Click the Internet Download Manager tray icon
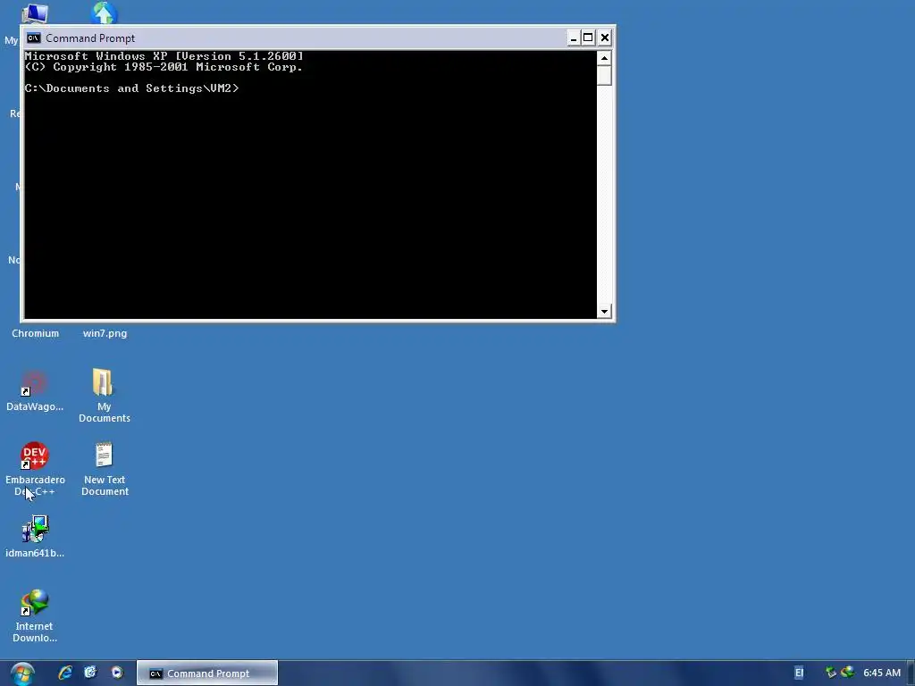Screen dimensions: 915x686 pyautogui.click(x=847, y=673)
